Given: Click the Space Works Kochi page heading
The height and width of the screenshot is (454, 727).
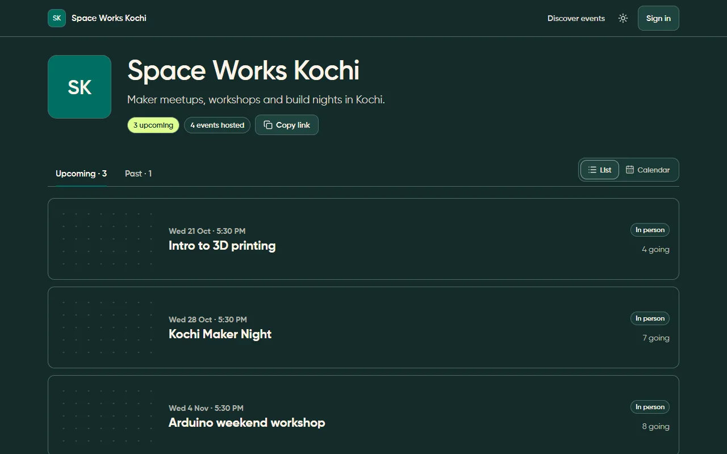Looking at the screenshot, I should click(244, 70).
